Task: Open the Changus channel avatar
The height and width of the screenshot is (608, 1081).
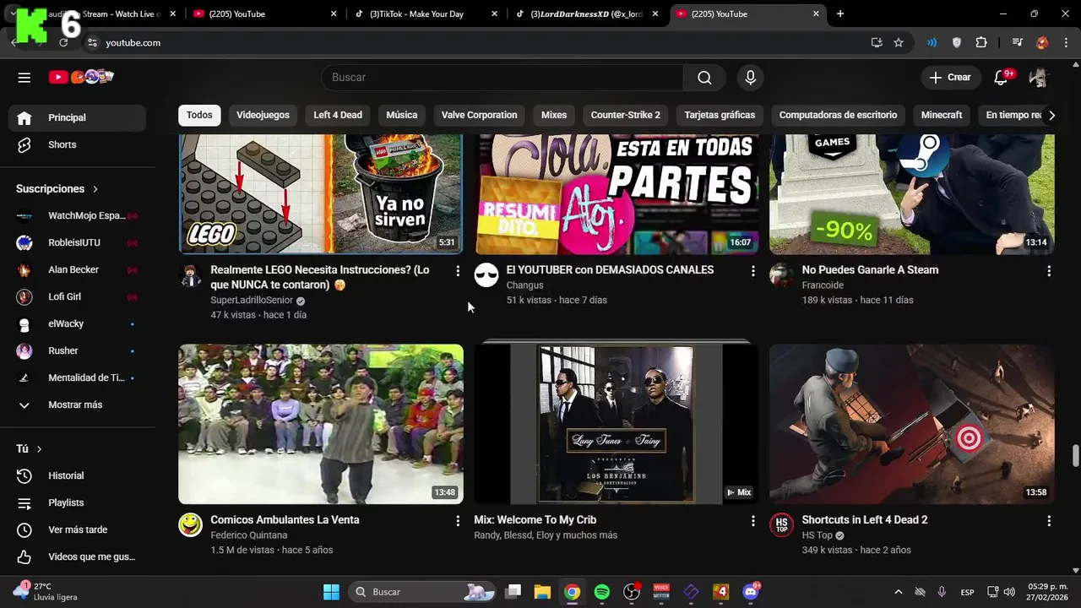Action: pyautogui.click(x=486, y=275)
